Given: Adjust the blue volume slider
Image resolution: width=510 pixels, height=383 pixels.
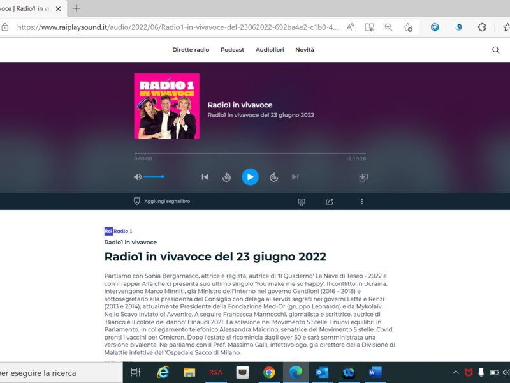Looking at the screenshot, I should click(x=154, y=177).
